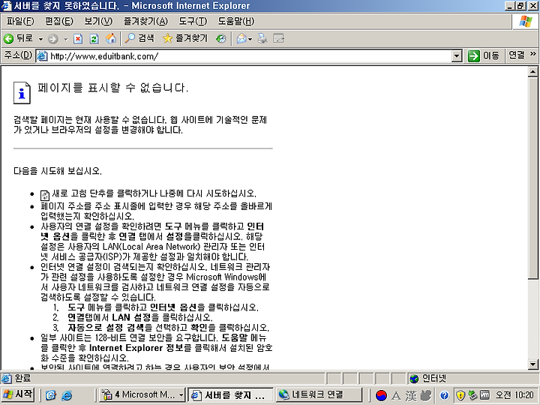Expand the Links bar double chevron
Viewport: 540px width, 405px height.
[x=533, y=54]
